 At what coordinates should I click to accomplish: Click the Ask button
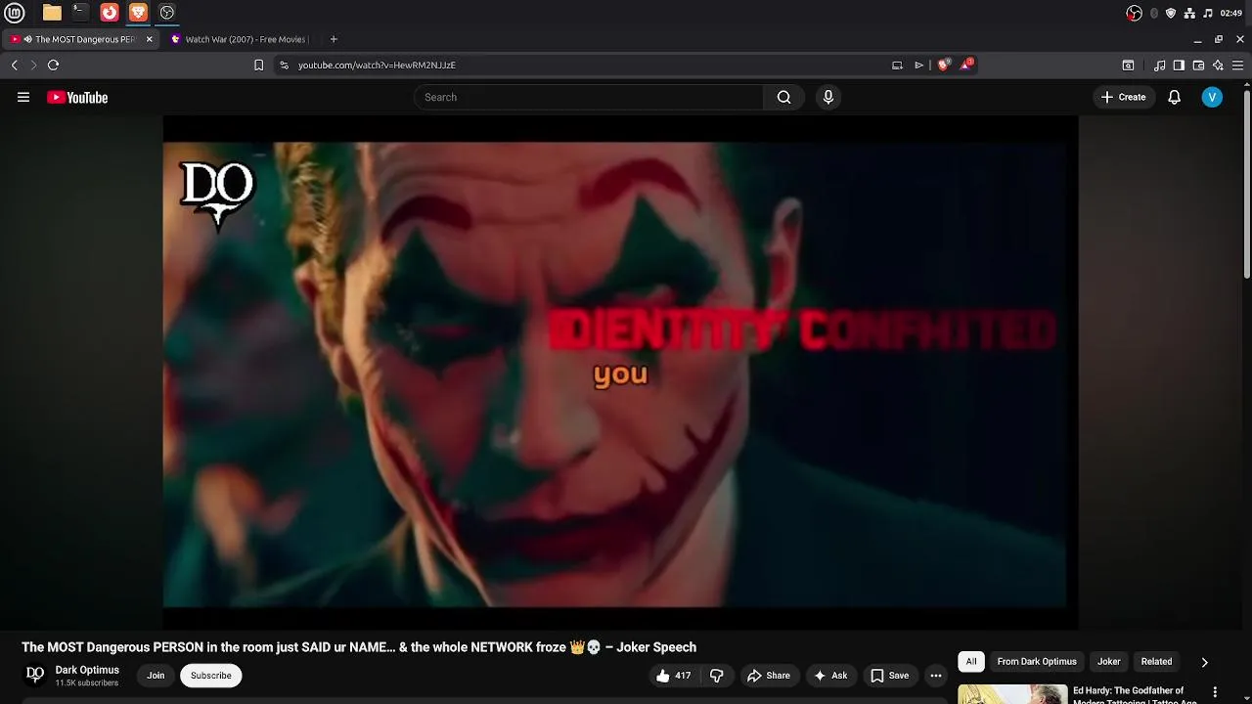tap(830, 676)
